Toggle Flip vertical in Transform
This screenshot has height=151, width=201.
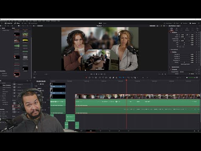pos(183,47)
